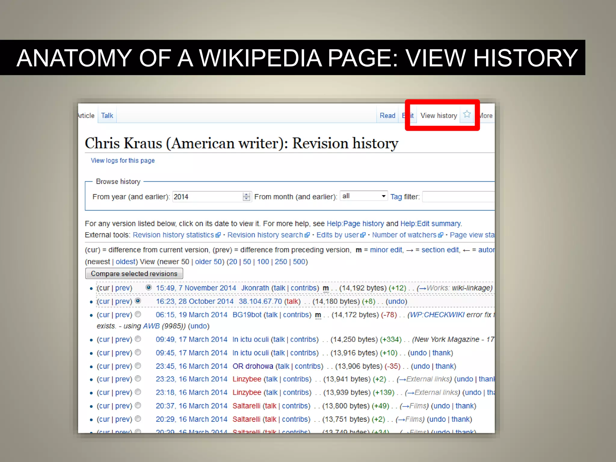Click the Tag filter link
Viewport: 616px width, 462px height.
396,197
